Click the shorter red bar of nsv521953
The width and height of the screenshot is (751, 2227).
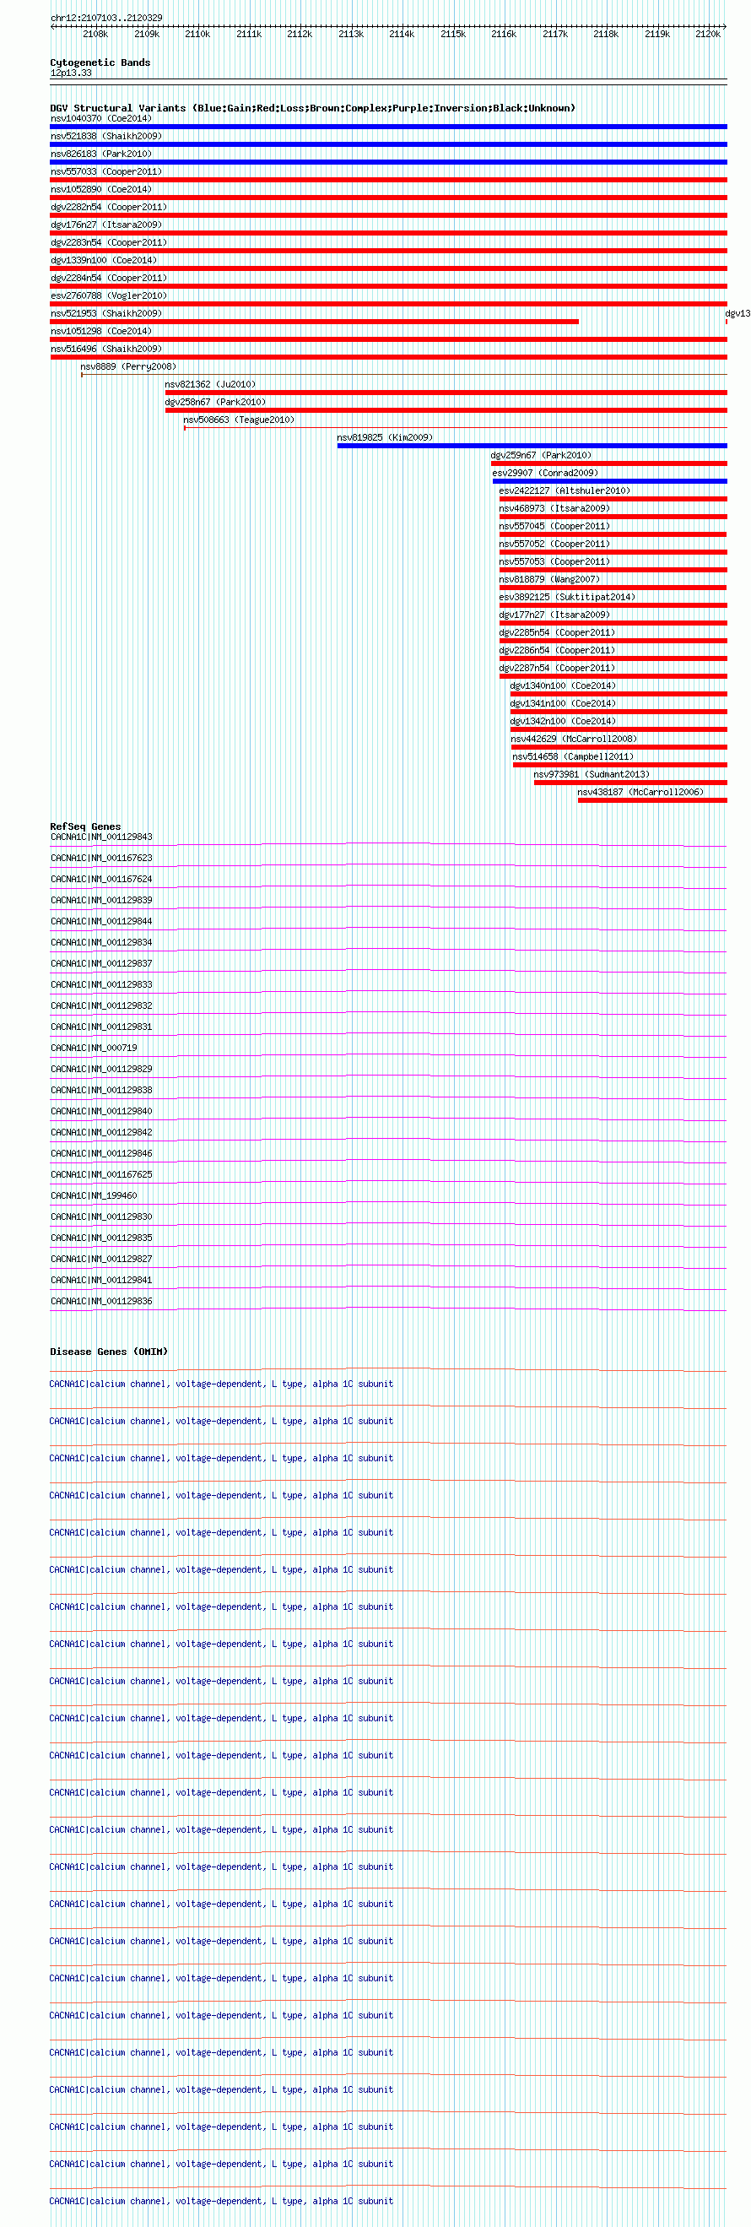315,322
